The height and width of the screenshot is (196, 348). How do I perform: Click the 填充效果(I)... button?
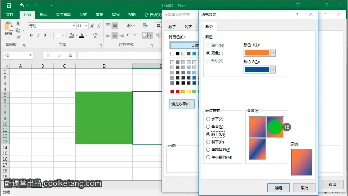182,104
